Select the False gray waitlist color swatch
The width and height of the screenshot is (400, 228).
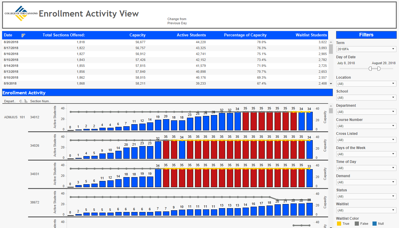coord(357,224)
